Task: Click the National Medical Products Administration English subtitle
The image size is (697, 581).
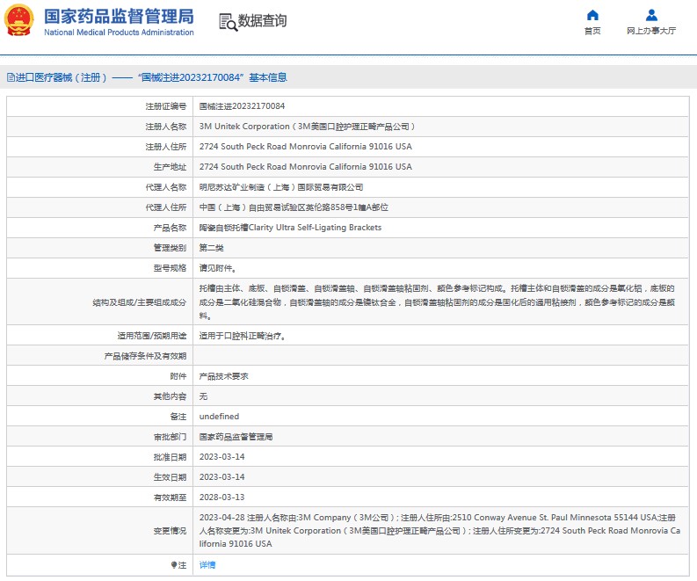Action: (x=119, y=33)
